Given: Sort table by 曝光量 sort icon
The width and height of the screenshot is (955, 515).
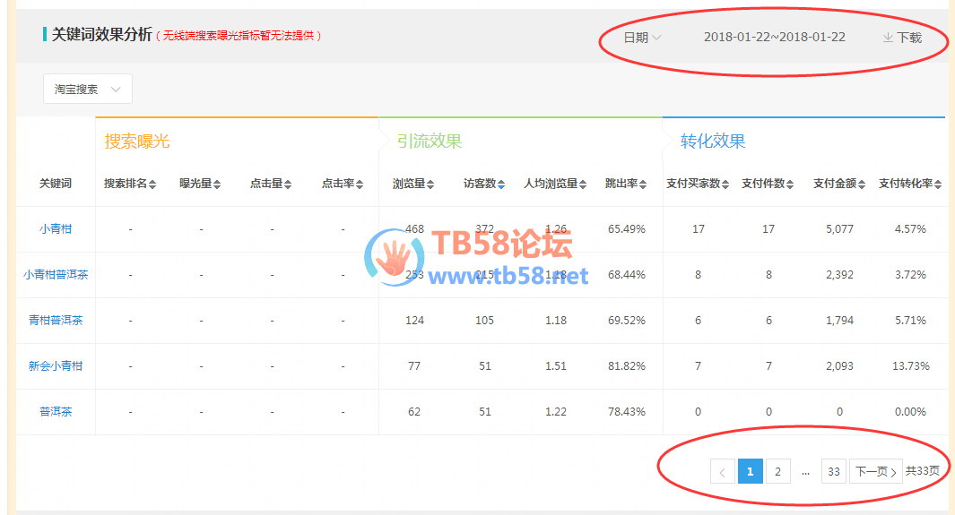Looking at the screenshot, I should pyautogui.click(x=217, y=185).
